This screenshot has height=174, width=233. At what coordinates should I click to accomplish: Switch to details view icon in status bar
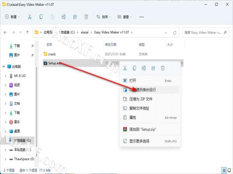pyautogui.click(x=224, y=170)
